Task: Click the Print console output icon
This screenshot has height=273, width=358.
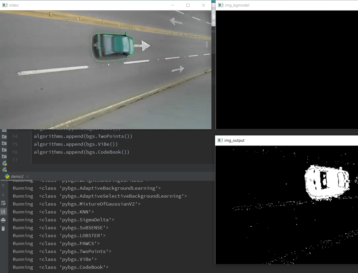Action: point(3,220)
